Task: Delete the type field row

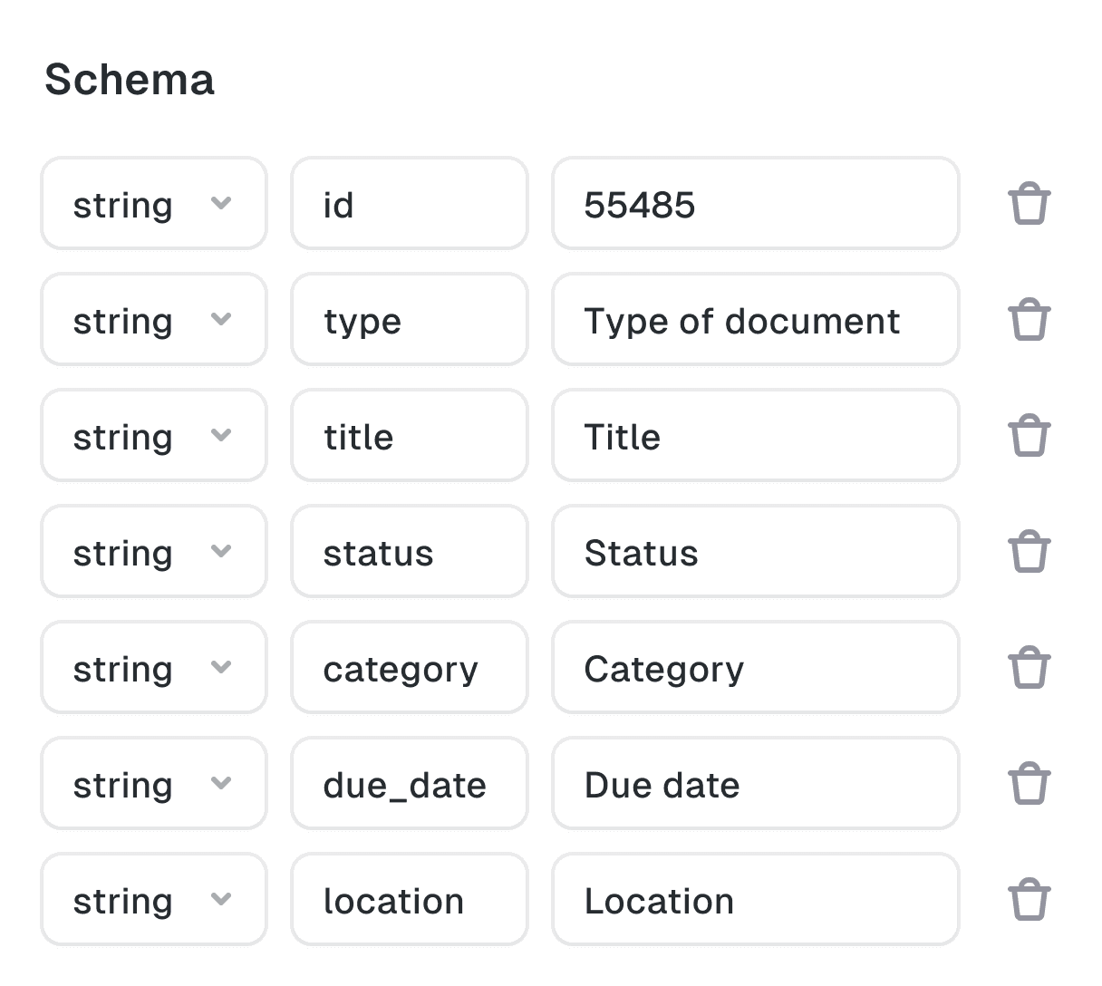Action: [1029, 320]
